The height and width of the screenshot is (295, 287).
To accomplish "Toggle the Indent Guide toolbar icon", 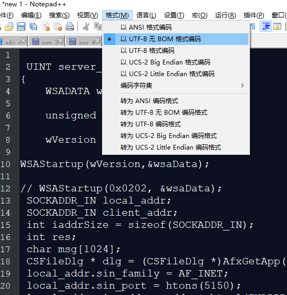I will [265, 26].
